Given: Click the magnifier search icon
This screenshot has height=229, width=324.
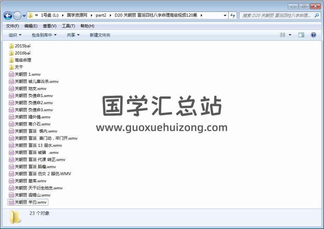Looking at the screenshot, I should tap(317, 15).
